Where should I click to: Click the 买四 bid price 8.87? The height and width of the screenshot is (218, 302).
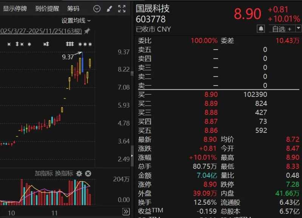tap(211, 121)
